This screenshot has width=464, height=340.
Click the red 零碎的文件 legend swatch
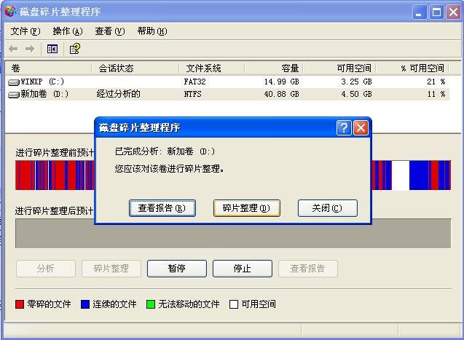(x=20, y=304)
